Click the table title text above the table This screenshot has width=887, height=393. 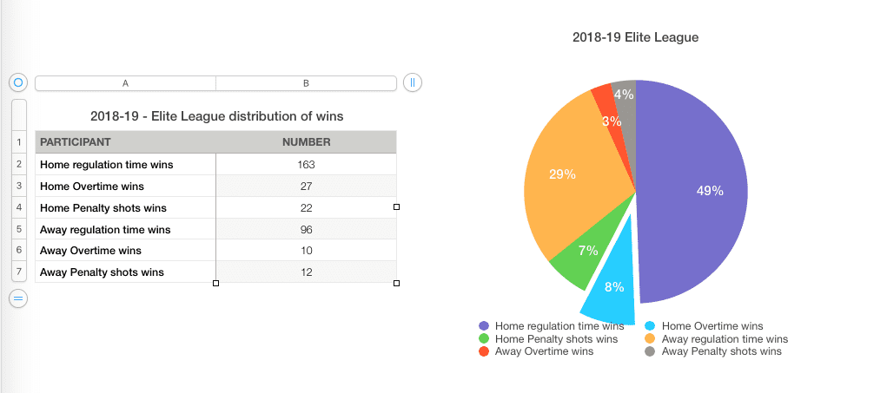click(216, 115)
